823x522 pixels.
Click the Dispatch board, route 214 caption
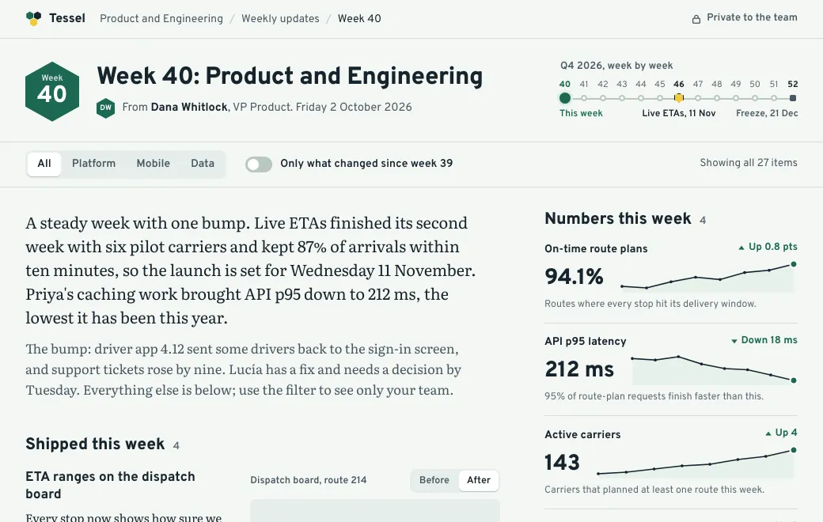point(308,480)
